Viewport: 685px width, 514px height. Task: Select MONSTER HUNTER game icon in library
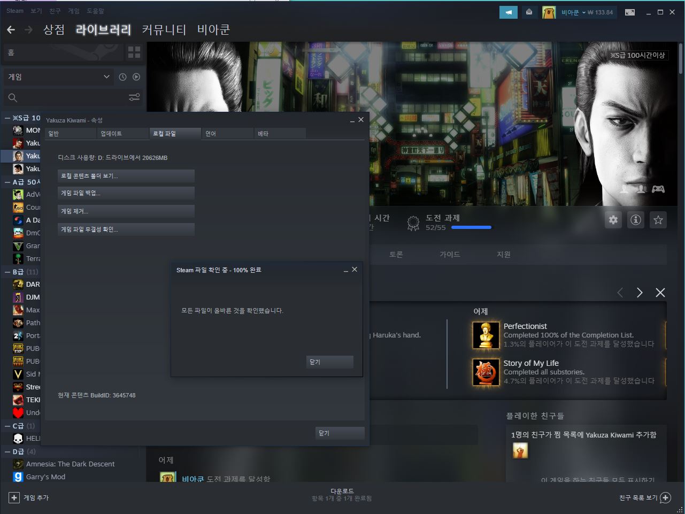pos(18,130)
